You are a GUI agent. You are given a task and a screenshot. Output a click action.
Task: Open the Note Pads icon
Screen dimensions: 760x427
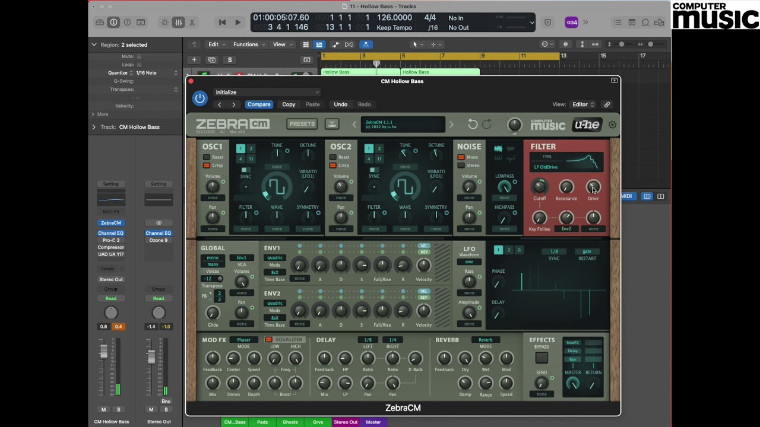coord(632,23)
